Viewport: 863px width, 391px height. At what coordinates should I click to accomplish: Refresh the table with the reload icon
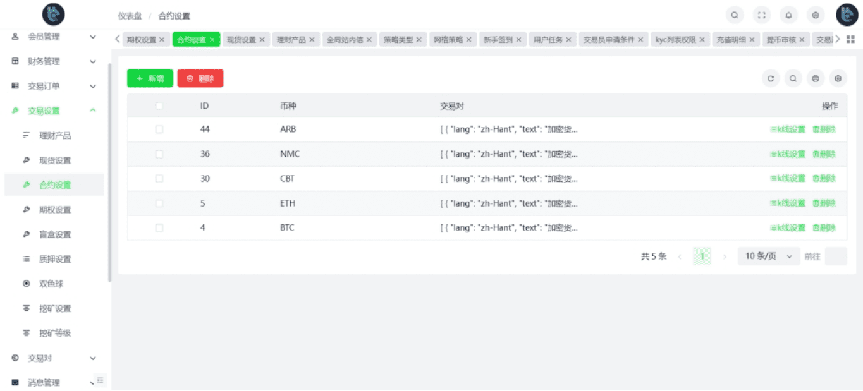tap(771, 78)
